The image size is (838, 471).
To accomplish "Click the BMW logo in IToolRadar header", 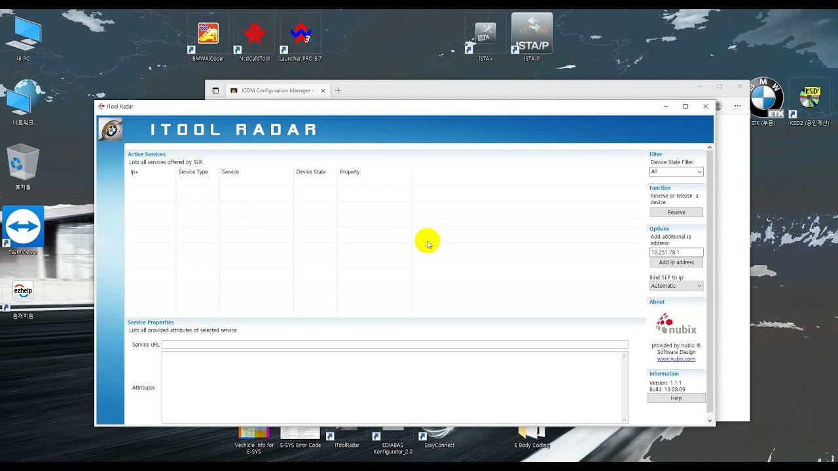I will pos(111,130).
